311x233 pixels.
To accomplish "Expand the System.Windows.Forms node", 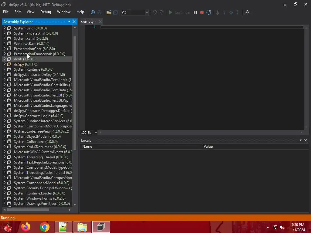I will (x=4, y=198).
